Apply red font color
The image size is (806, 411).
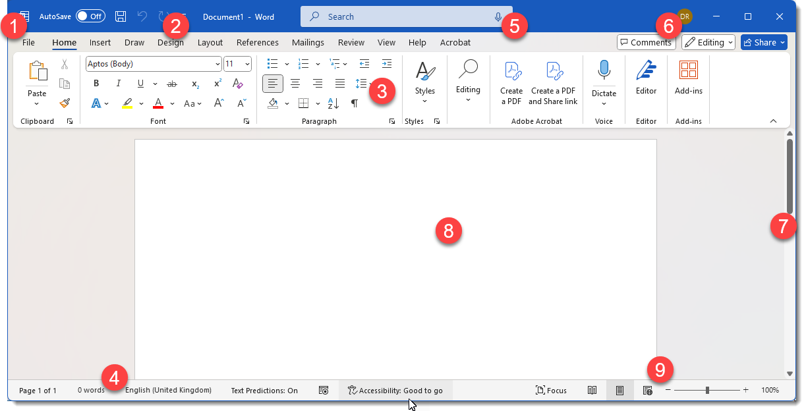pos(158,103)
